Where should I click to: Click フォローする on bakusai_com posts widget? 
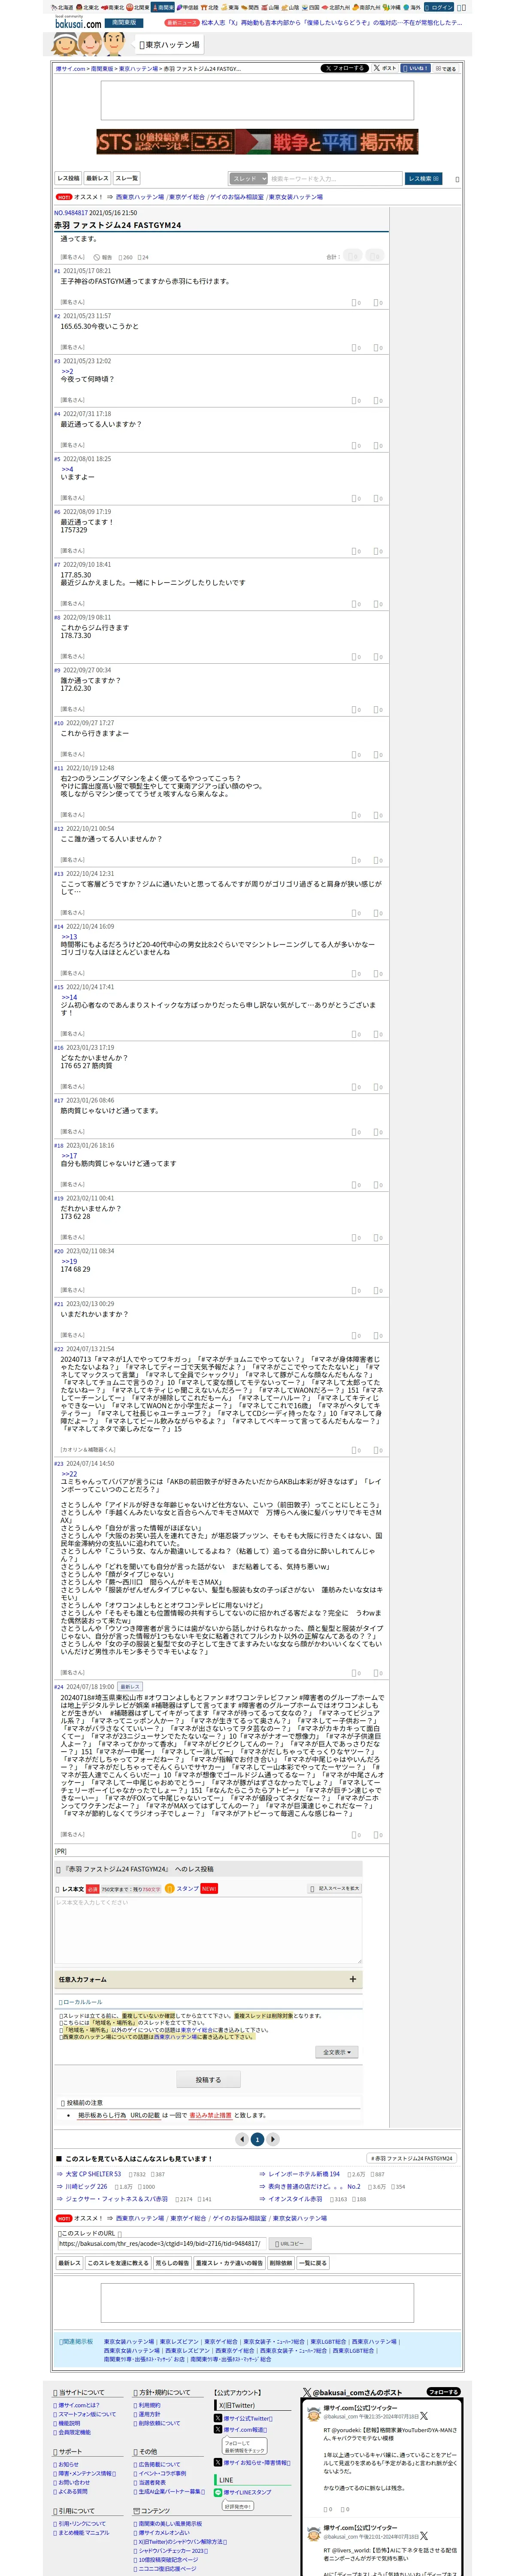(443, 2392)
